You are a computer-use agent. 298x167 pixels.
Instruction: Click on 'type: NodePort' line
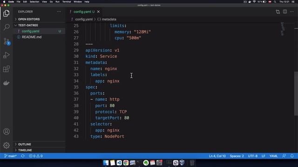tap(107, 136)
